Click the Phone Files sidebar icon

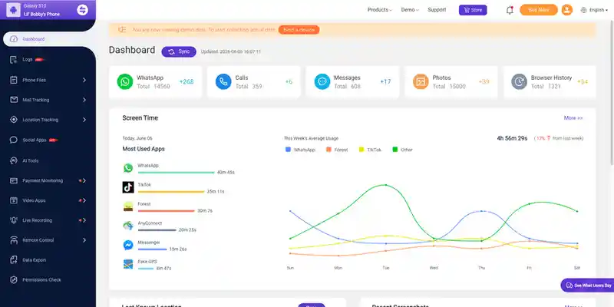[14, 80]
